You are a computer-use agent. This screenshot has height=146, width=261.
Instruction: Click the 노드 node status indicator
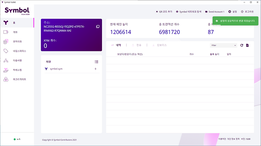[x=17, y=139]
